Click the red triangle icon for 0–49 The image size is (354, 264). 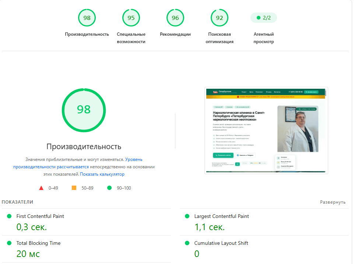[41, 188]
